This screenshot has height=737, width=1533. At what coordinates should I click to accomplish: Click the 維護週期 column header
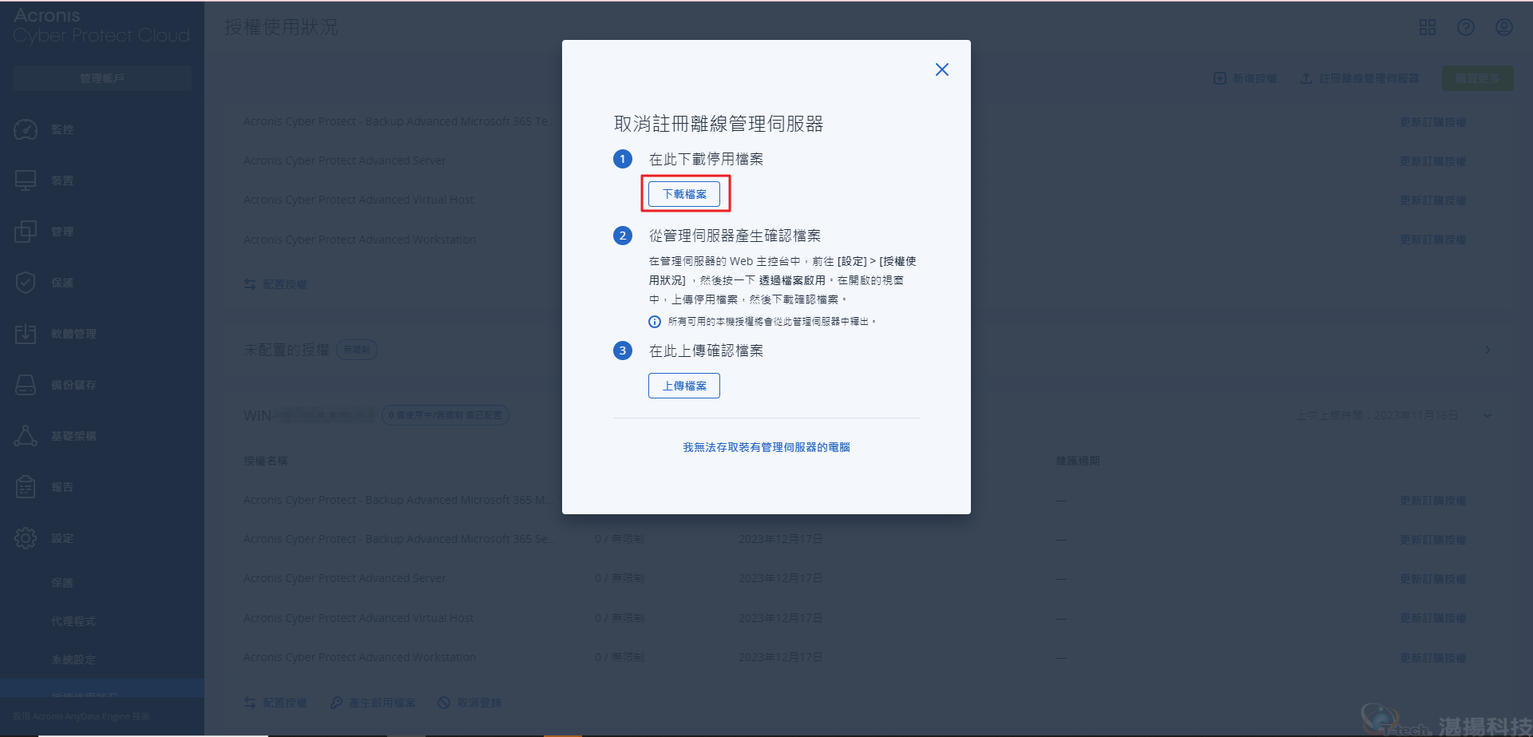[1078, 461]
